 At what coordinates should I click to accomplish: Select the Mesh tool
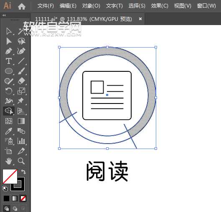9,121
